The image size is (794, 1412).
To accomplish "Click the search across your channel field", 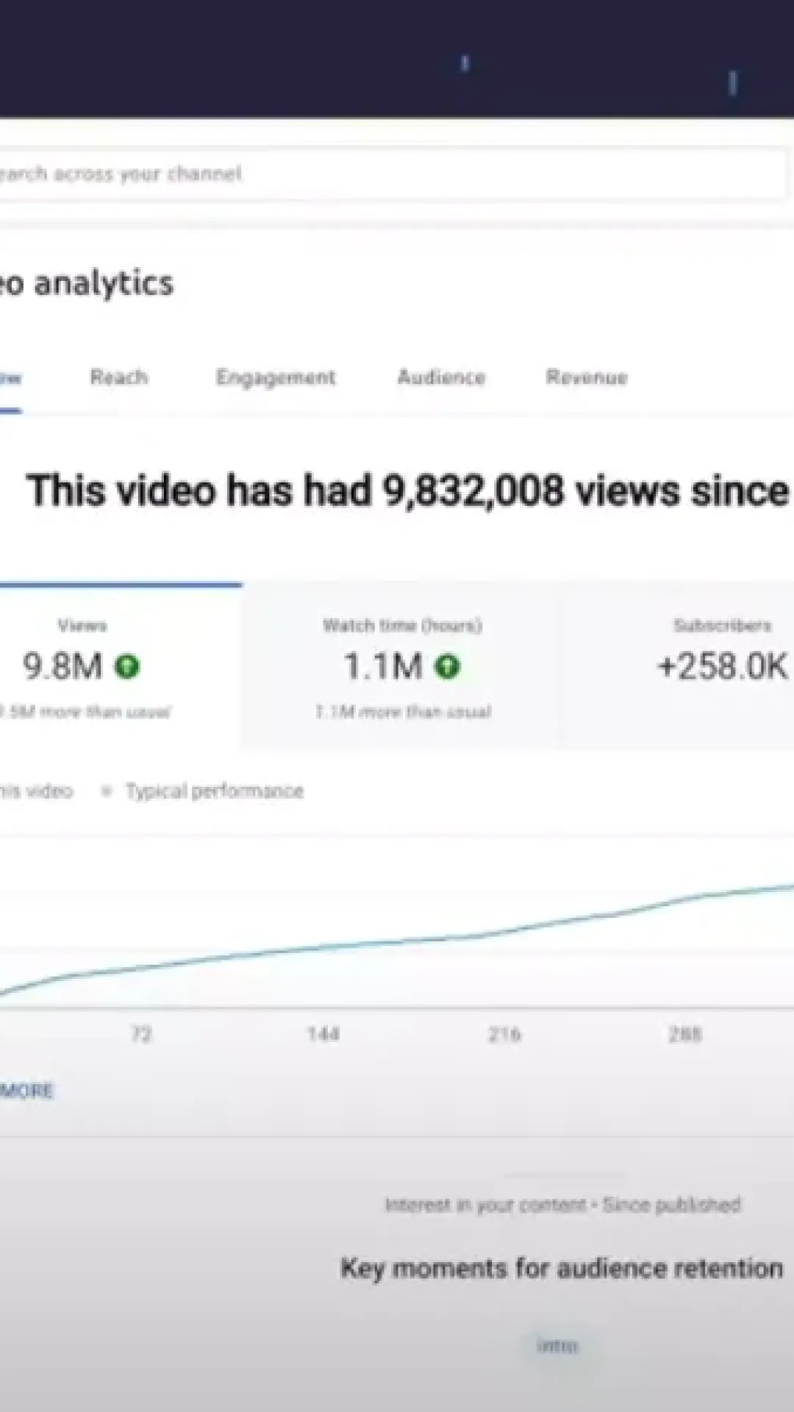I will 393,174.
